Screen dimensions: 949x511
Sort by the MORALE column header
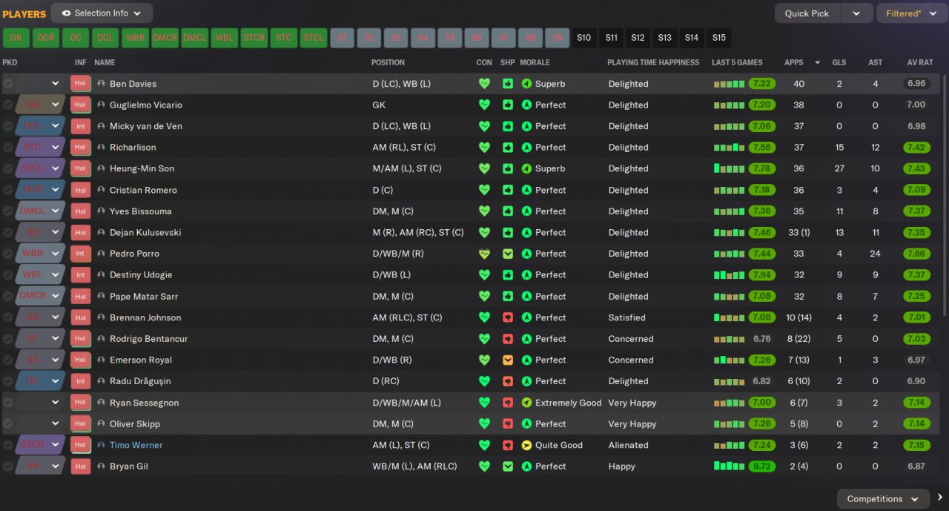pyautogui.click(x=535, y=62)
